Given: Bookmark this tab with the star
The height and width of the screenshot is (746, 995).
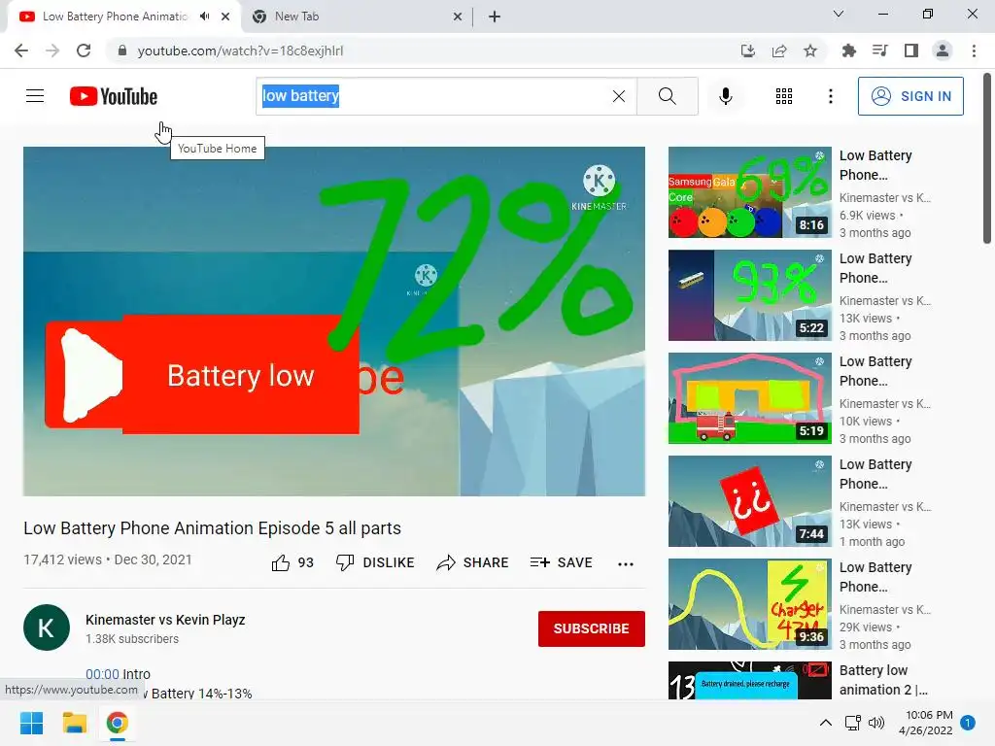Looking at the screenshot, I should tap(810, 51).
